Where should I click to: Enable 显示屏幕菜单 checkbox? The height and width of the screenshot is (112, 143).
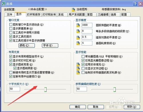[x=11, y=28]
